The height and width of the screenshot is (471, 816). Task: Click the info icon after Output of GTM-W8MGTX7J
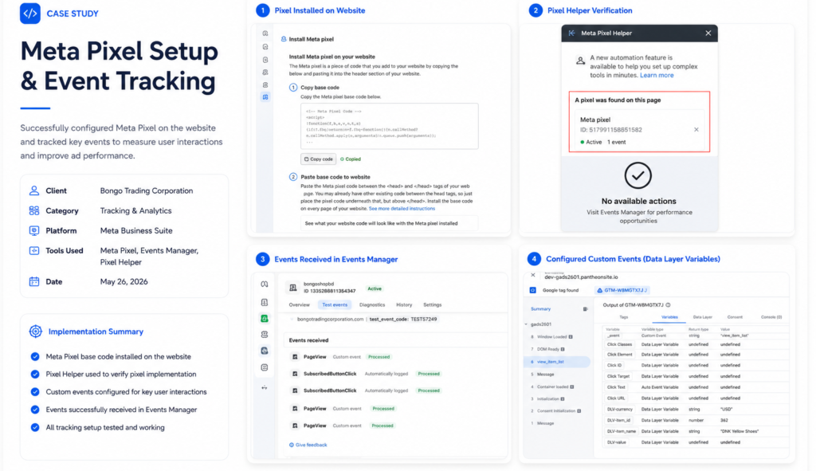tap(669, 305)
